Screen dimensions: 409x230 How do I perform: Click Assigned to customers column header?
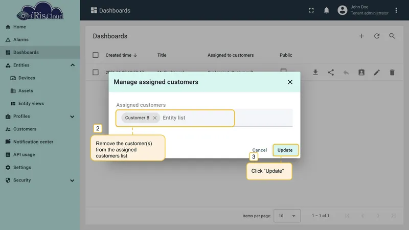(231, 55)
